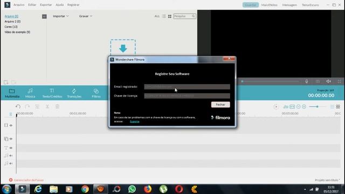
Task: Open Gerenciador de Faixas
Action: [26, 180]
